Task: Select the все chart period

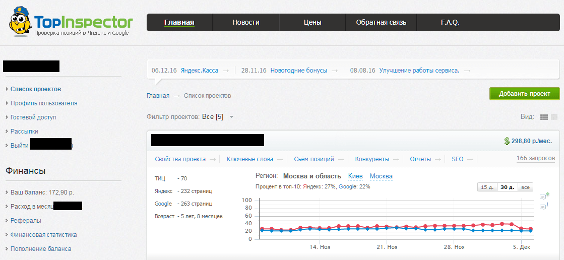Action: [x=525, y=187]
